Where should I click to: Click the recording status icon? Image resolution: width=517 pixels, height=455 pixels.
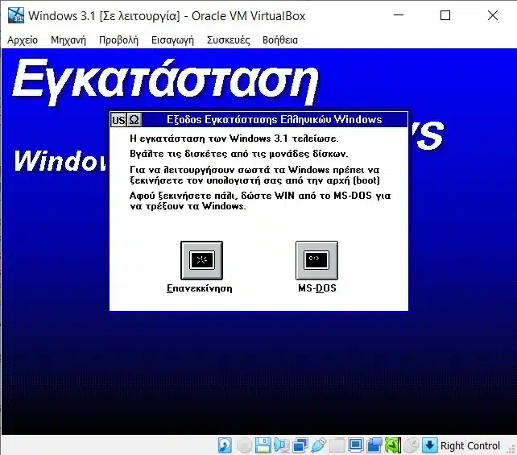pos(374,445)
